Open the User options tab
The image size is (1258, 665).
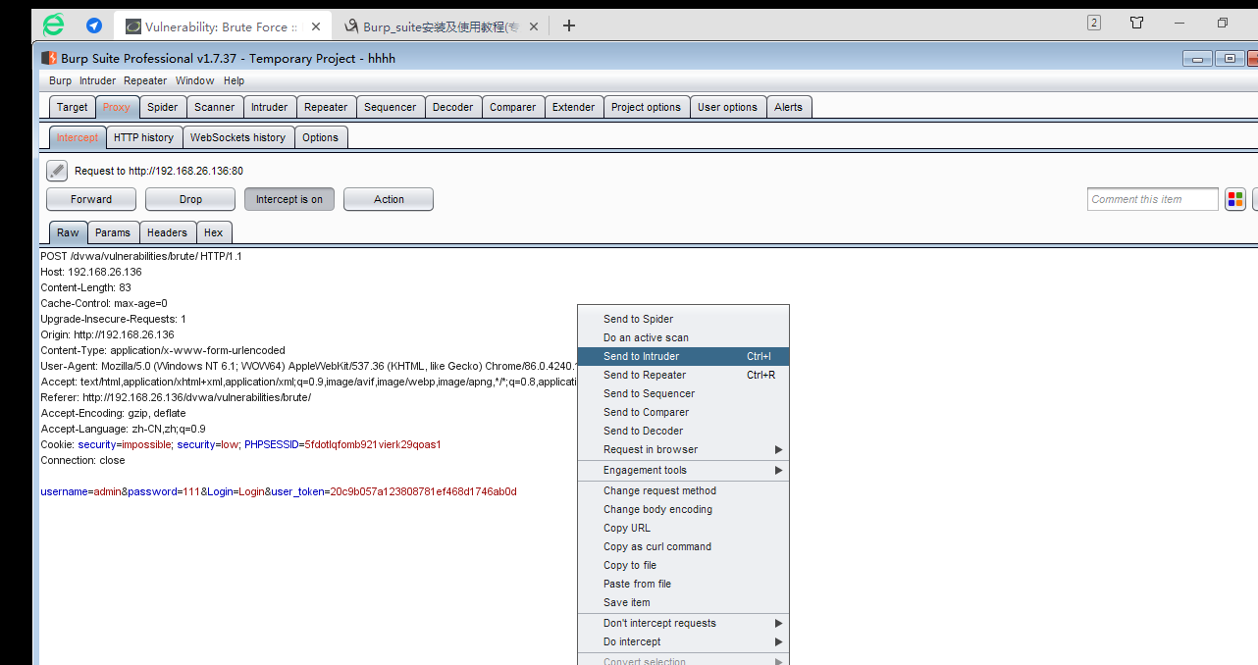pyautogui.click(x=727, y=107)
